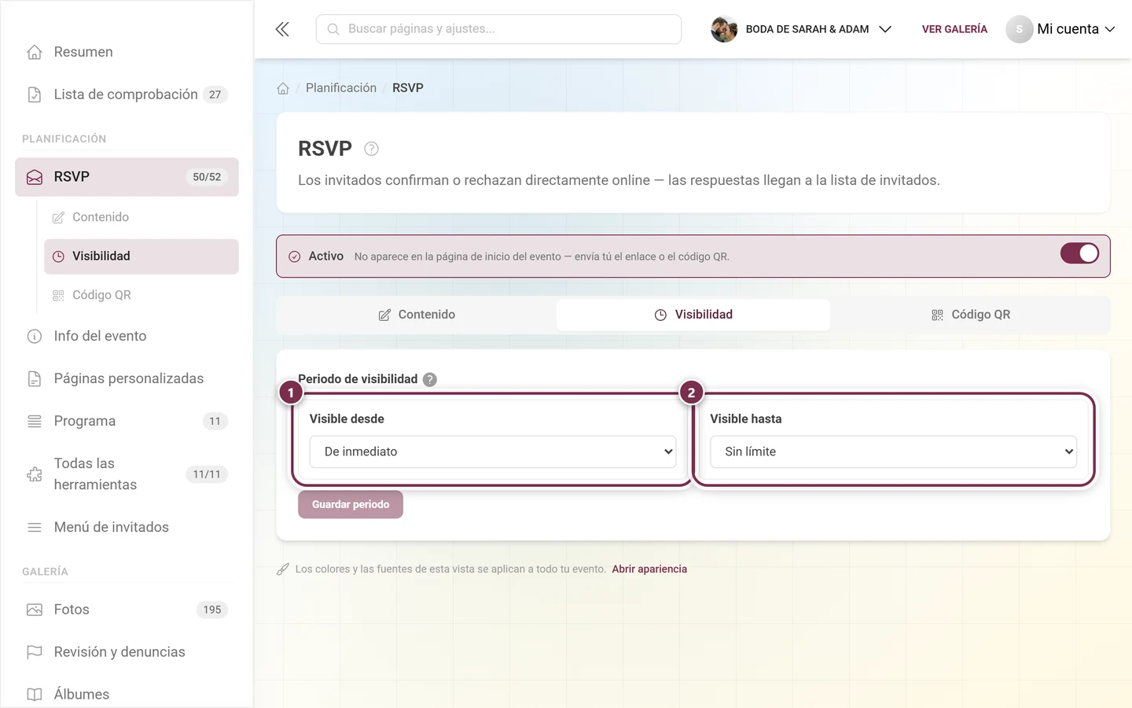Turn off the Activo RSVP switch
Screen dimensions: 1132x708
click(1079, 253)
